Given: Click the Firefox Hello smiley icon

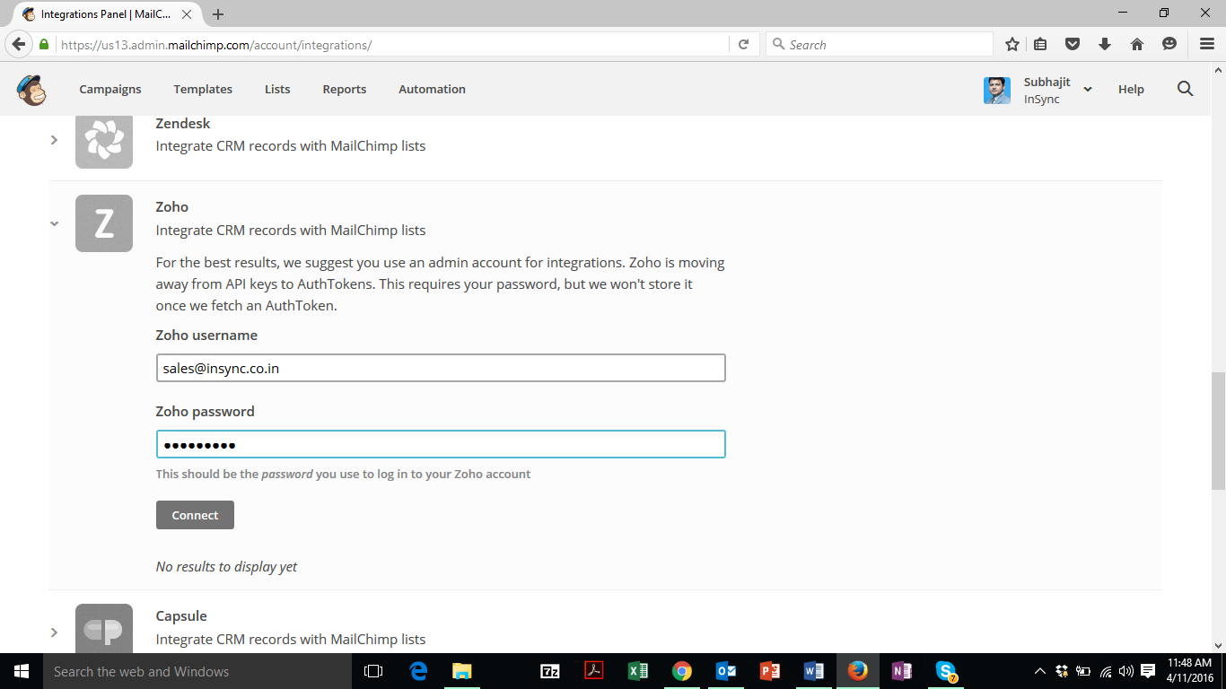Looking at the screenshot, I should tap(1169, 44).
